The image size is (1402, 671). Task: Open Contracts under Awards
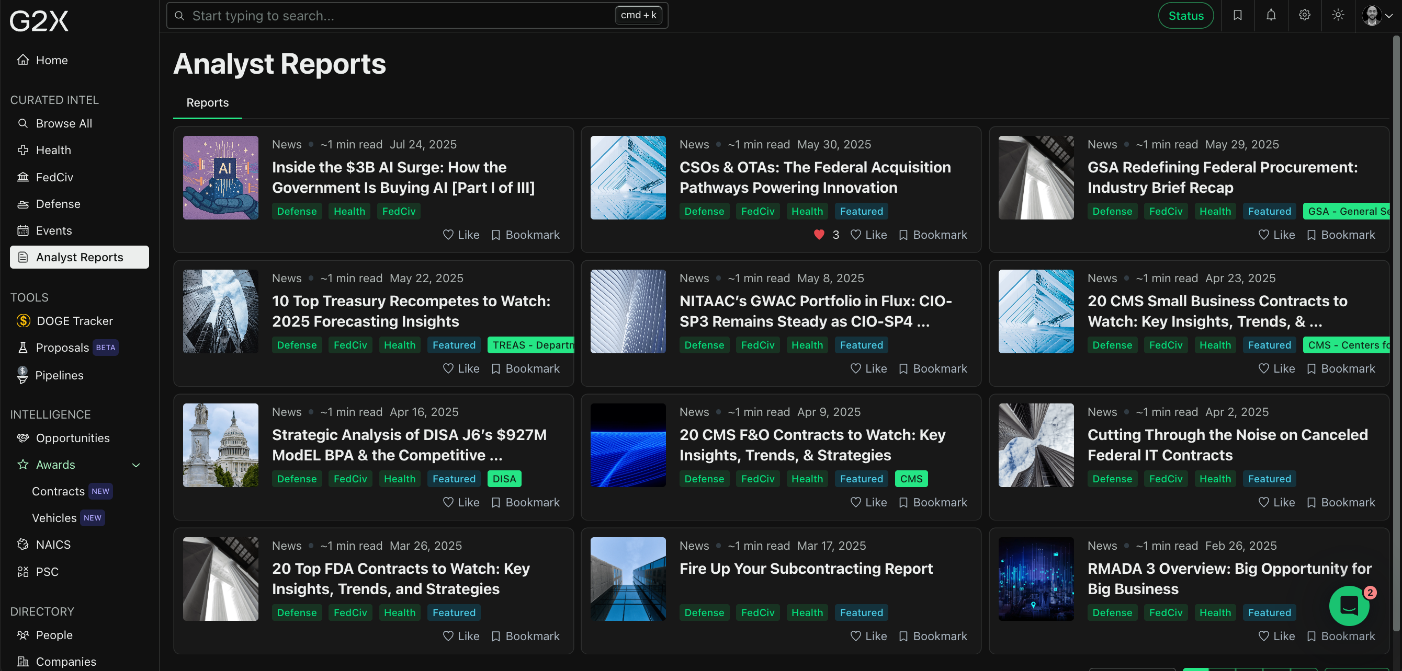58,491
